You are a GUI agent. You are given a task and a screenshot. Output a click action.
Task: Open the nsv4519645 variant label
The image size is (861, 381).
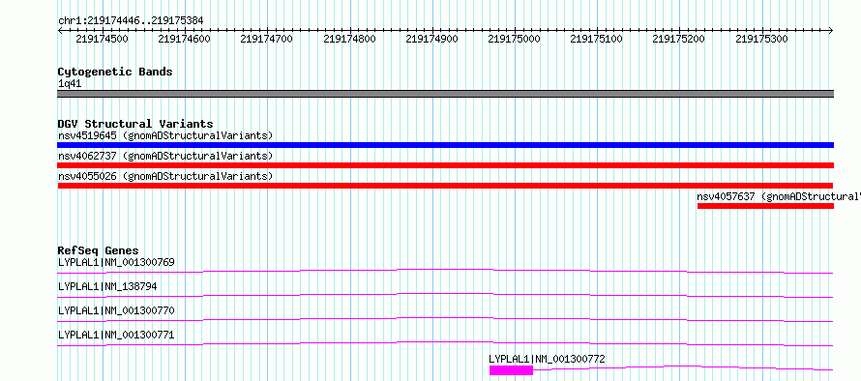[x=165, y=135]
